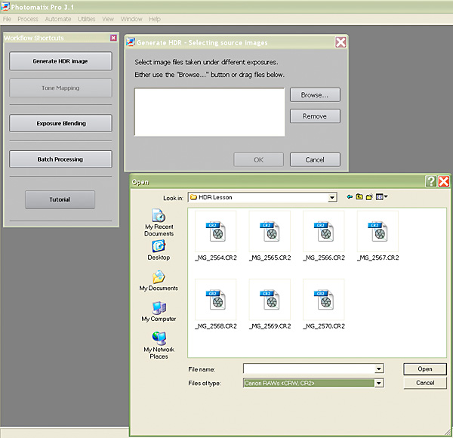Open the Help menu
Viewport: 453px width, 438px height.
point(155,19)
